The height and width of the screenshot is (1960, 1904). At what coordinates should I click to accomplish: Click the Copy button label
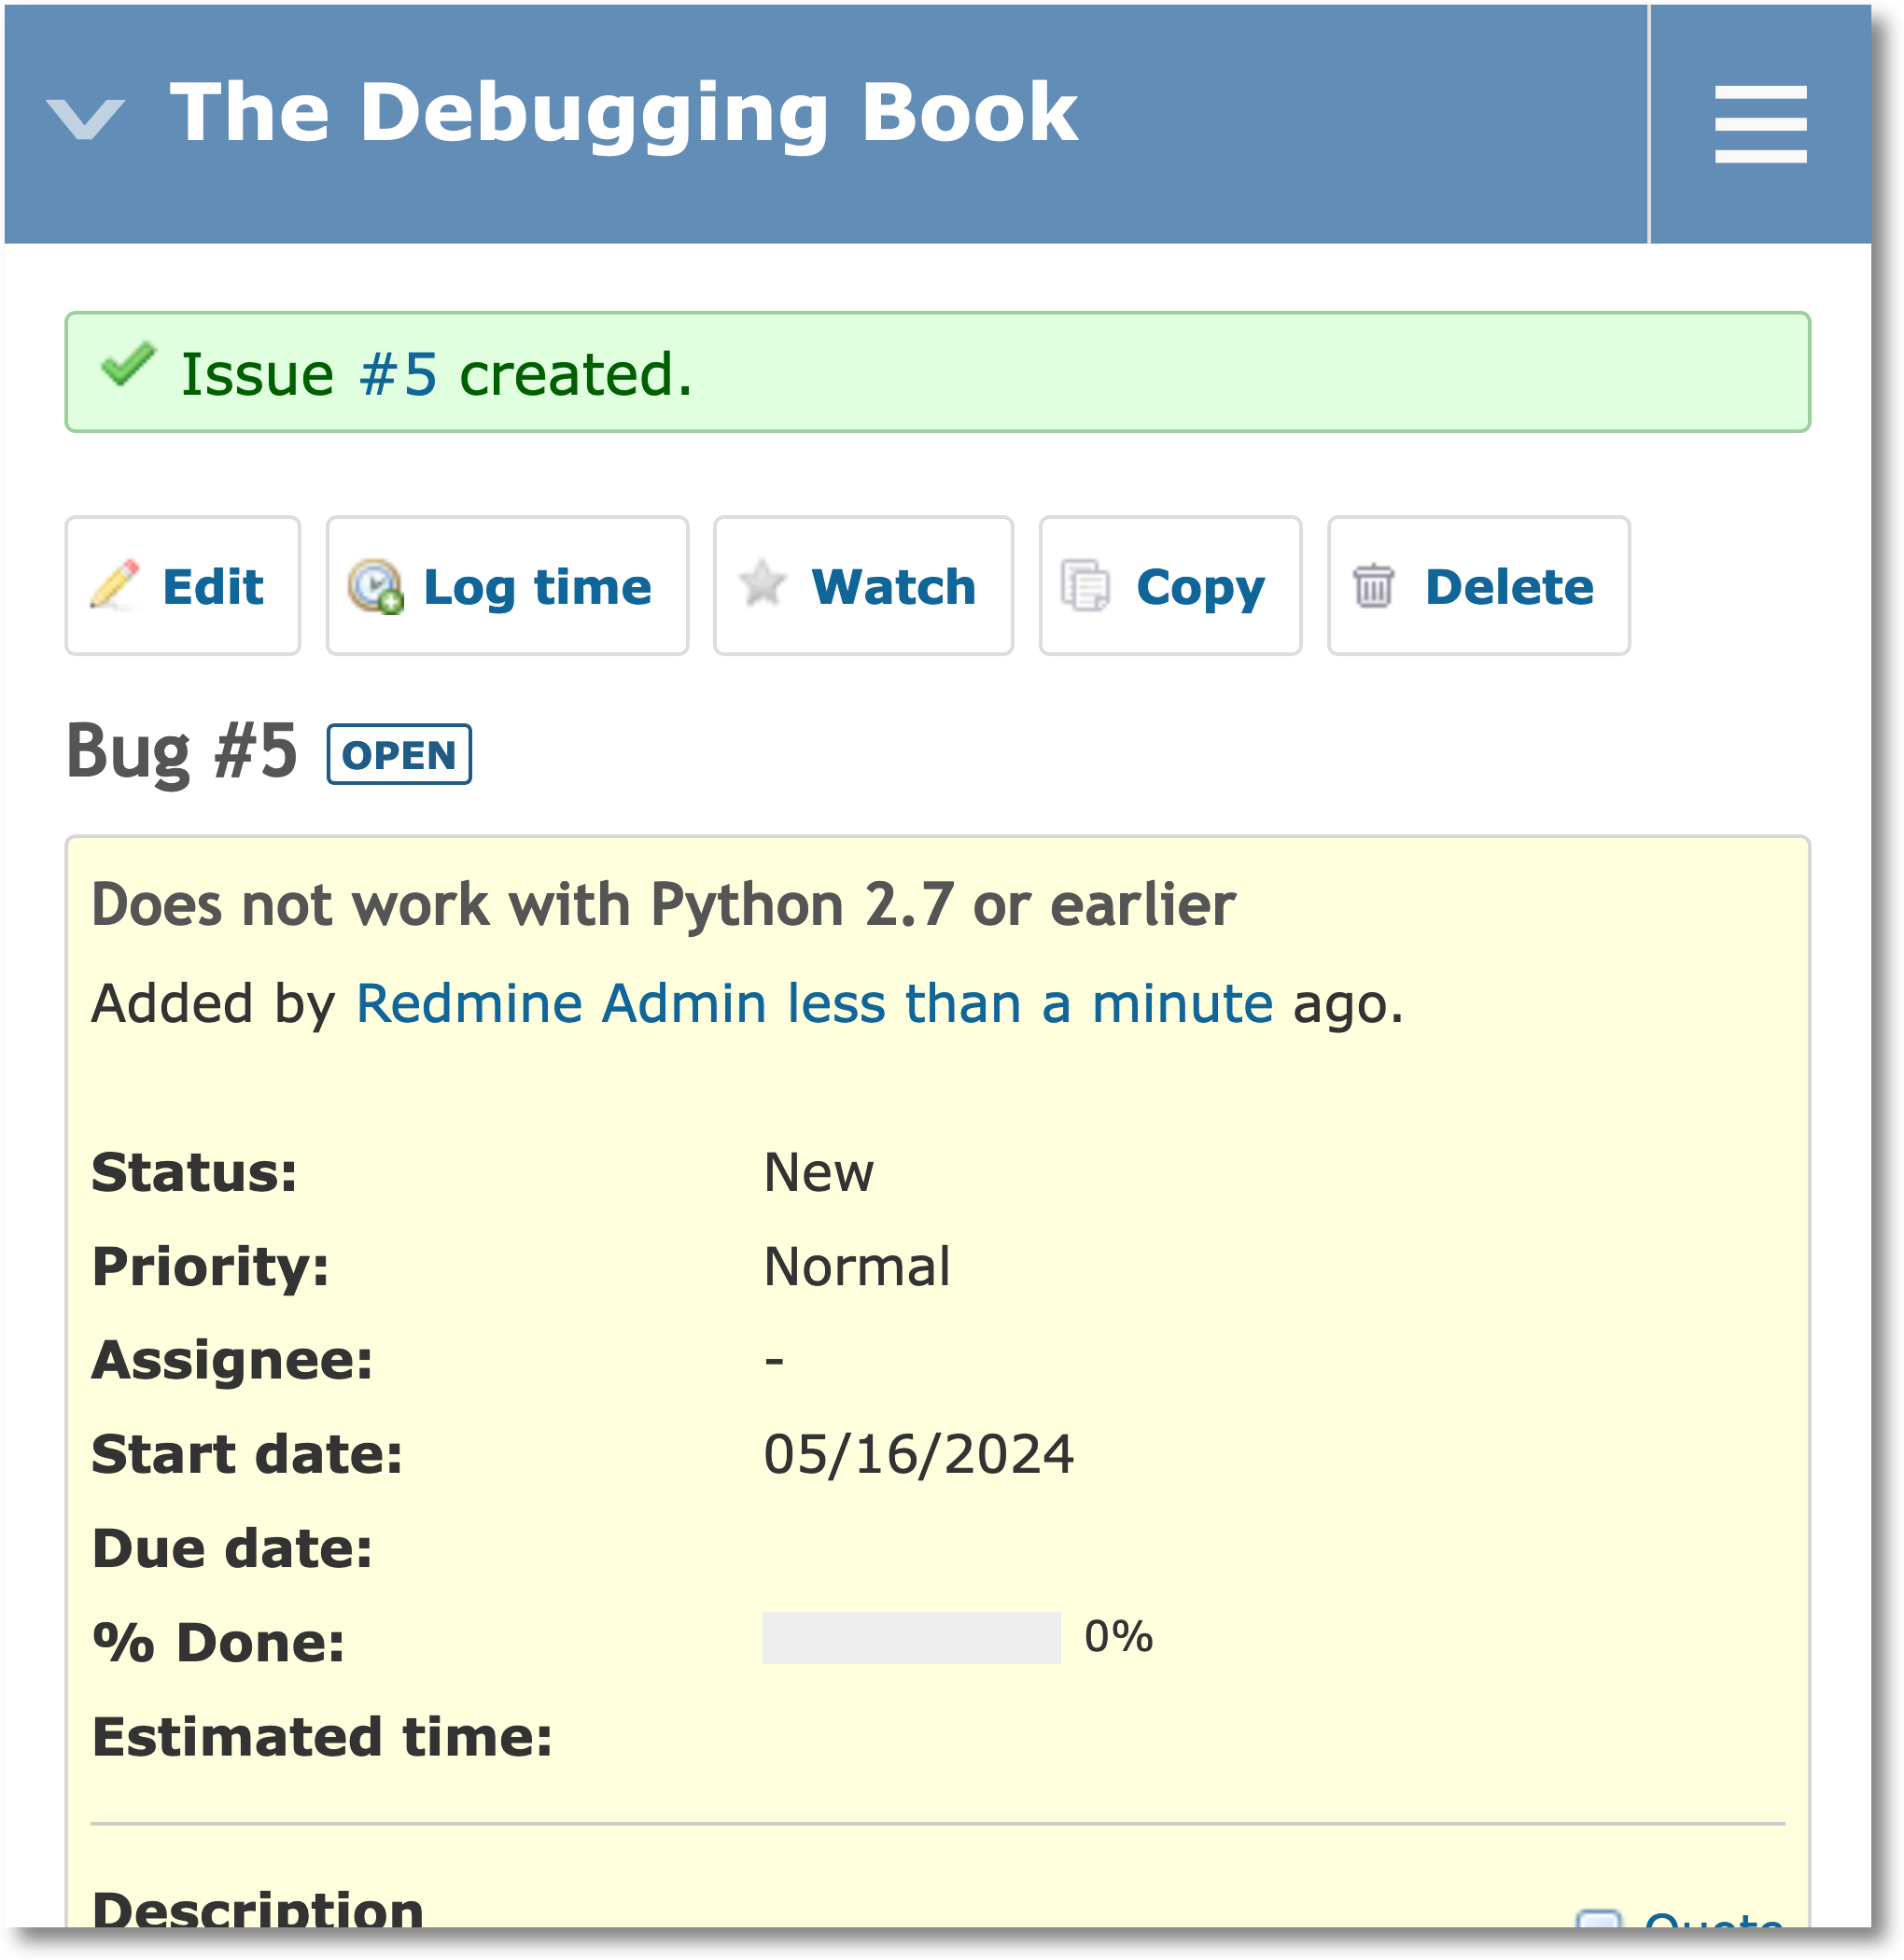pos(1200,586)
